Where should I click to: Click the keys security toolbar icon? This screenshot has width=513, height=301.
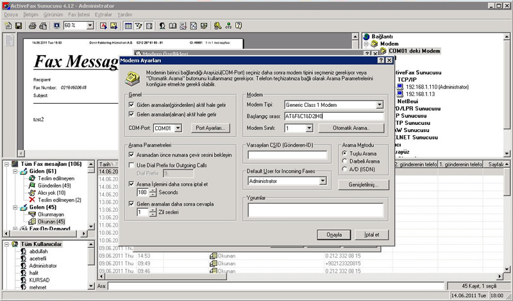218,26
